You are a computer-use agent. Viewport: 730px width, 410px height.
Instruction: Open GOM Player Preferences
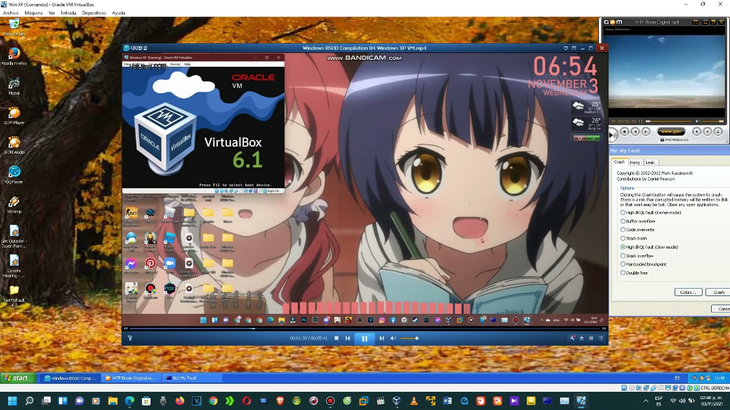(x=674, y=140)
